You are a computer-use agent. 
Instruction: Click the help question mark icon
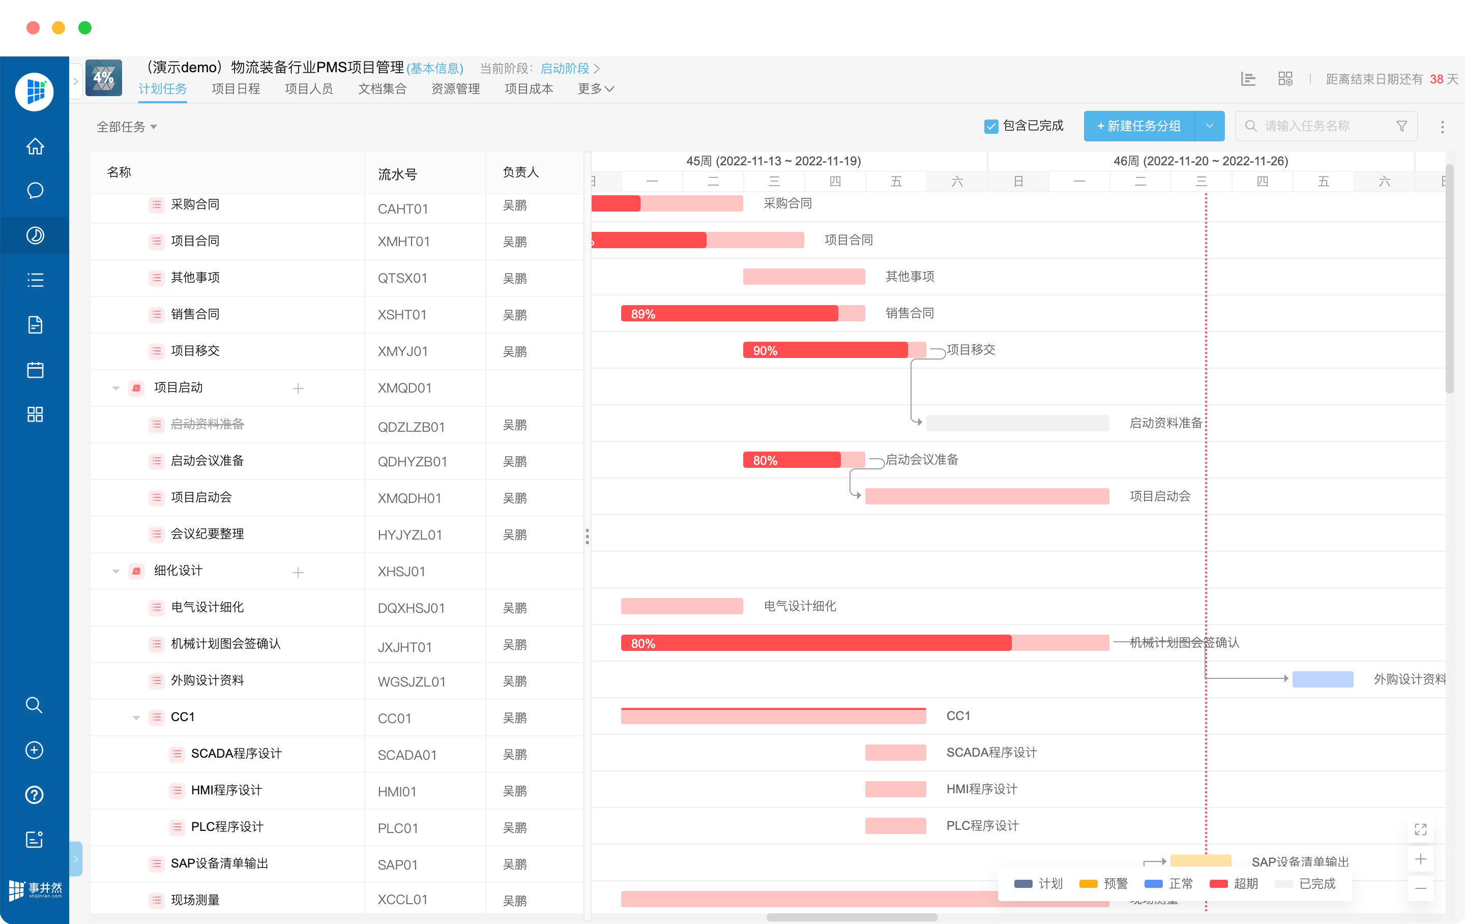click(34, 794)
